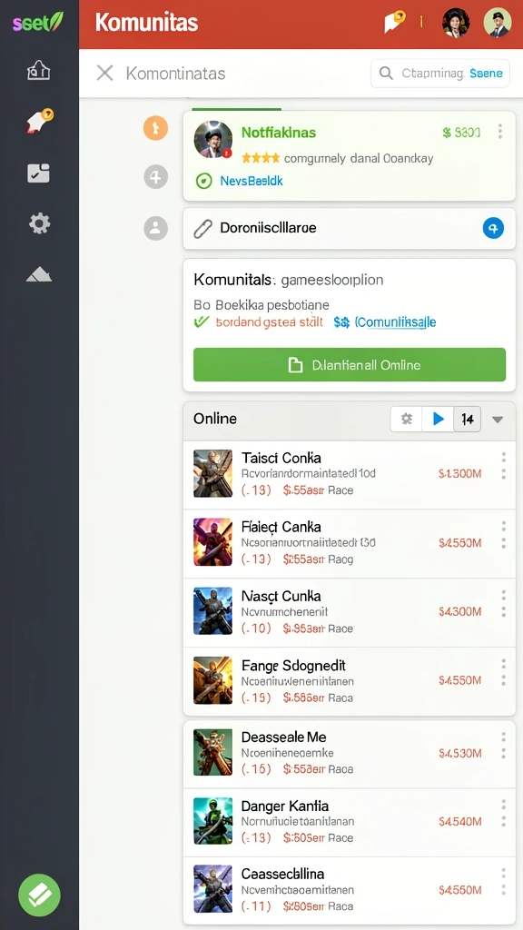Select the Deasseale Me title
Viewport: 523px width, 930px height.
tap(283, 737)
